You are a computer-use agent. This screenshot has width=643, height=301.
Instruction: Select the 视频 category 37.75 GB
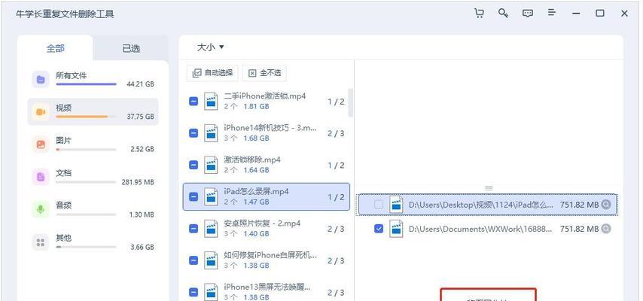pyautogui.click(x=93, y=111)
